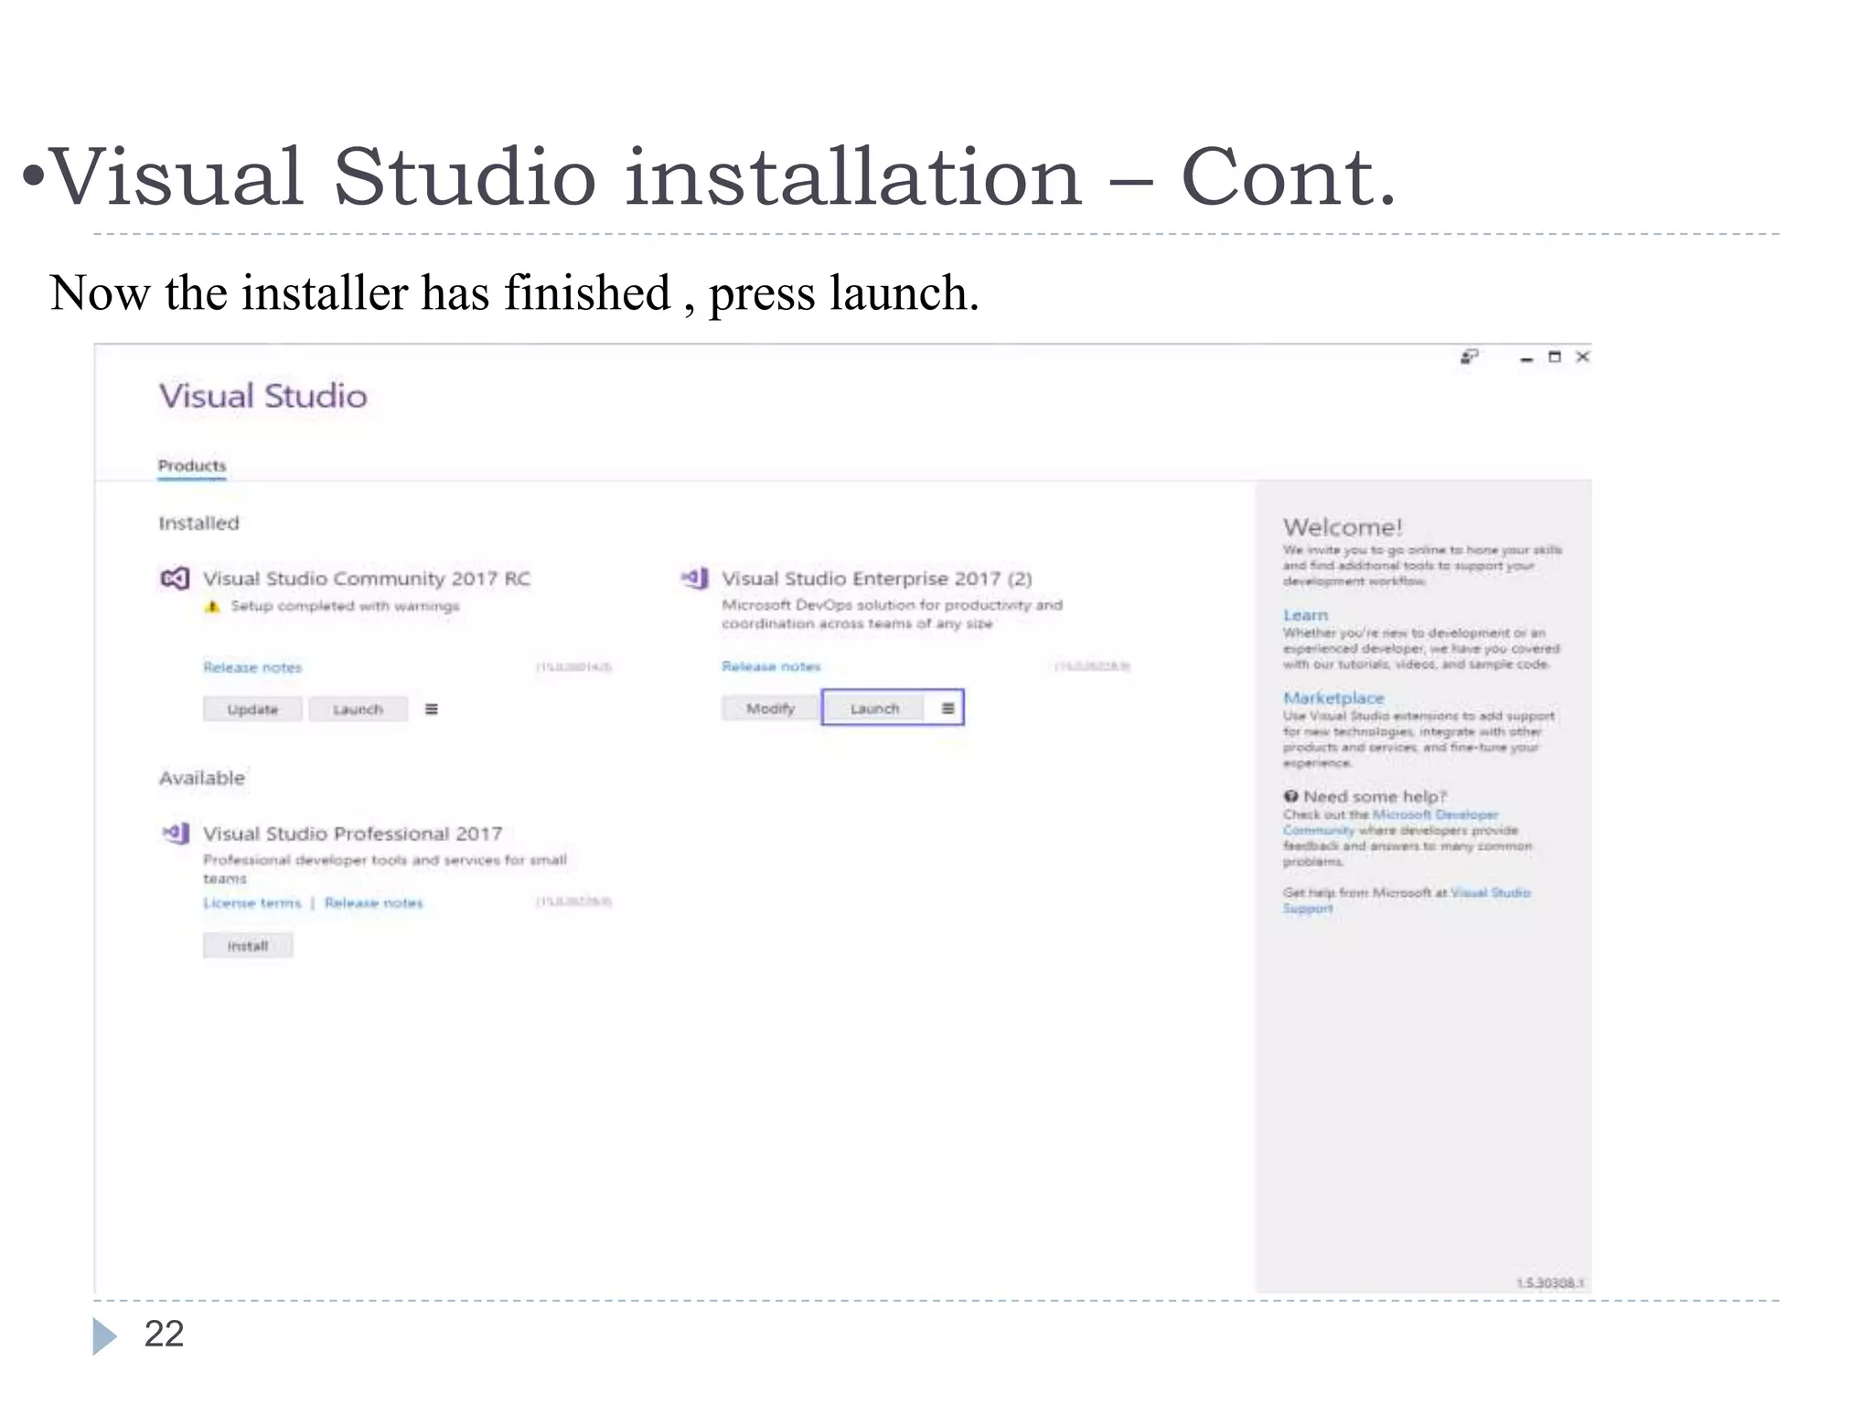Open Enterprise edition Release notes link
Screen dimensions: 1873x1404
(771, 666)
